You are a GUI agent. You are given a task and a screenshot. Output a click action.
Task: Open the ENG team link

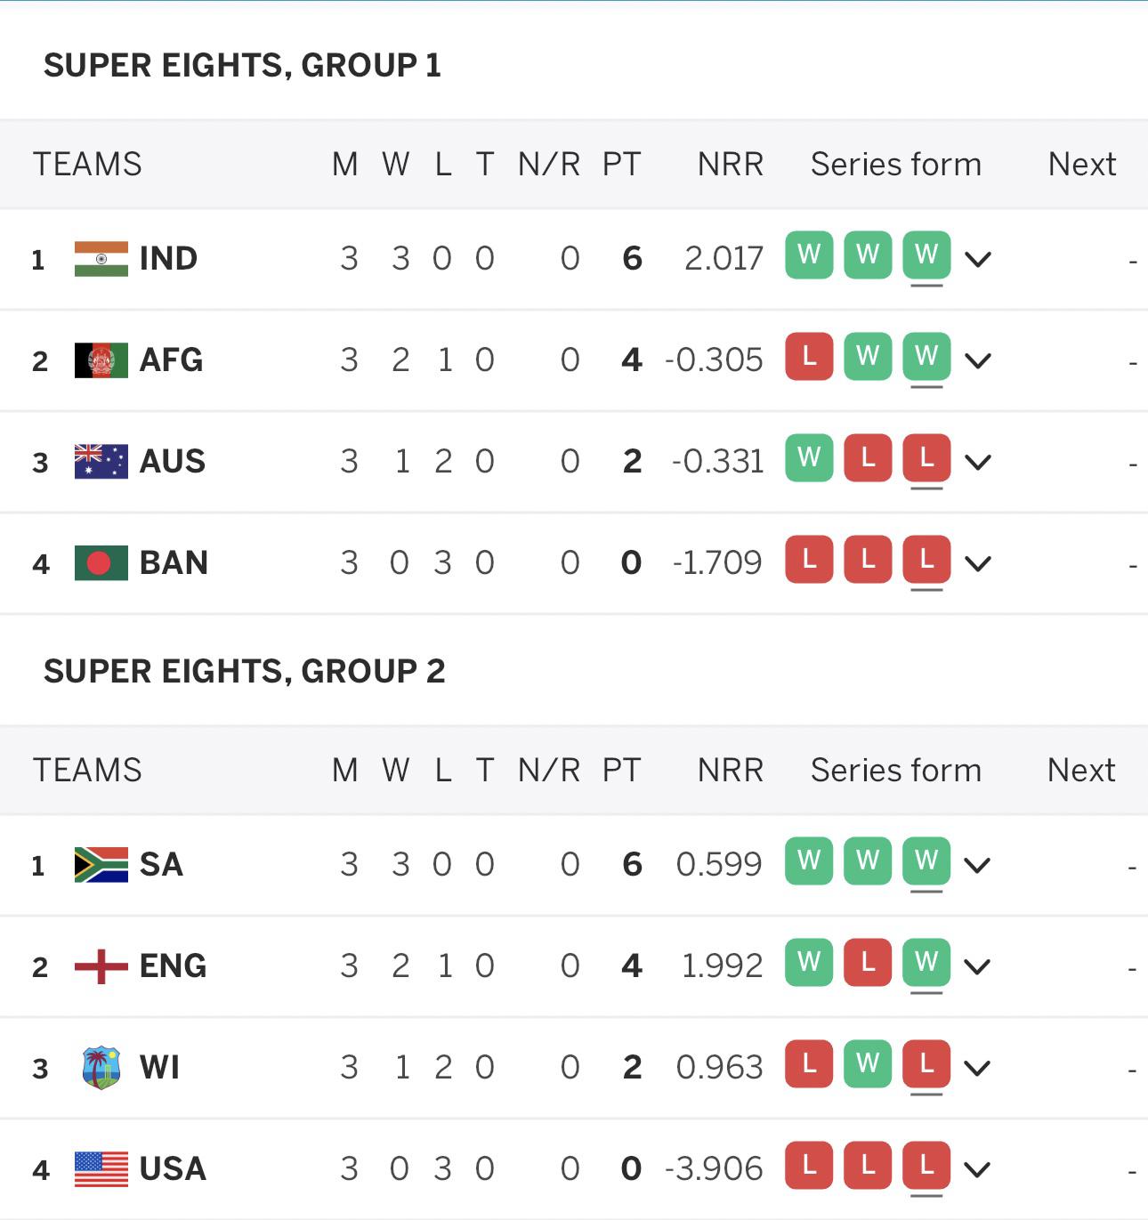pyautogui.click(x=173, y=966)
